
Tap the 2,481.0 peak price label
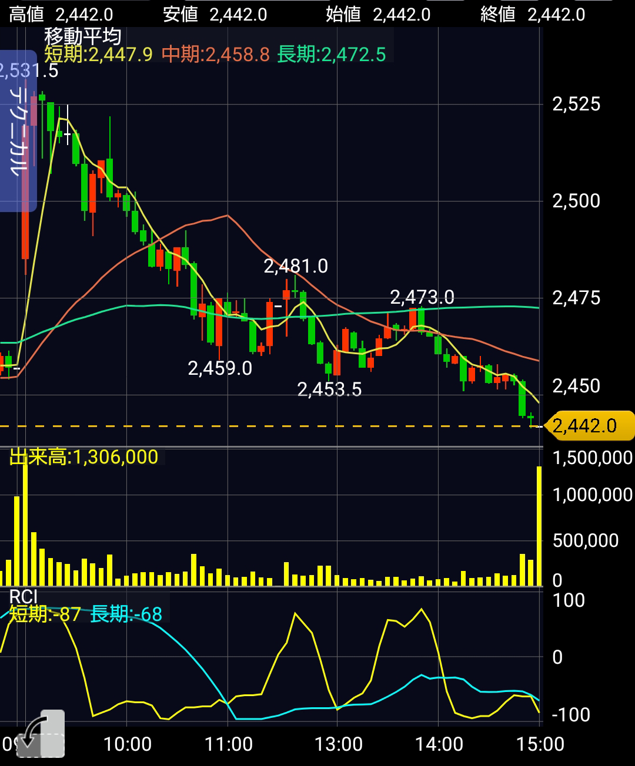coord(296,266)
